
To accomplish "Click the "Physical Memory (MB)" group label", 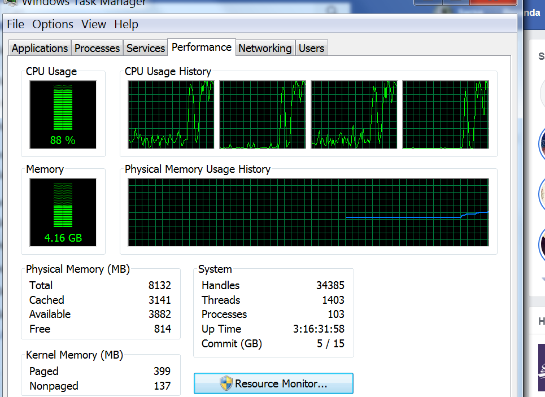I will point(78,269).
